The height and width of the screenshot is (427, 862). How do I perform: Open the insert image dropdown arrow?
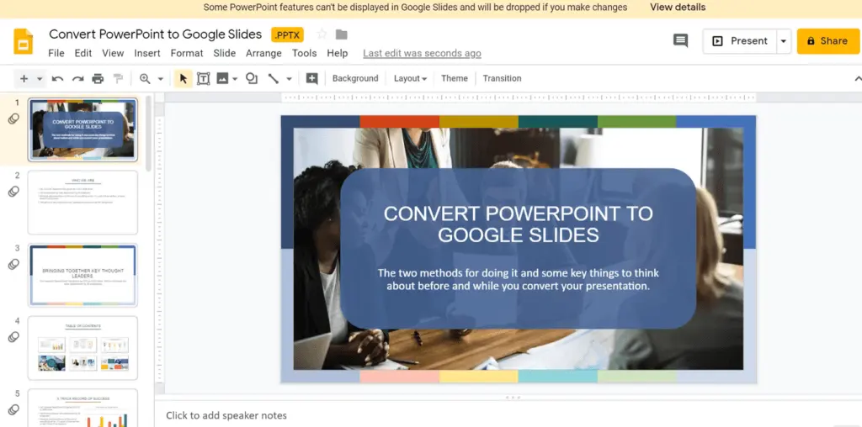coord(235,79)
